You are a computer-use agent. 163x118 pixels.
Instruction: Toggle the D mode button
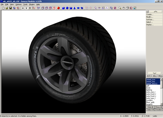tap(30, 8)
